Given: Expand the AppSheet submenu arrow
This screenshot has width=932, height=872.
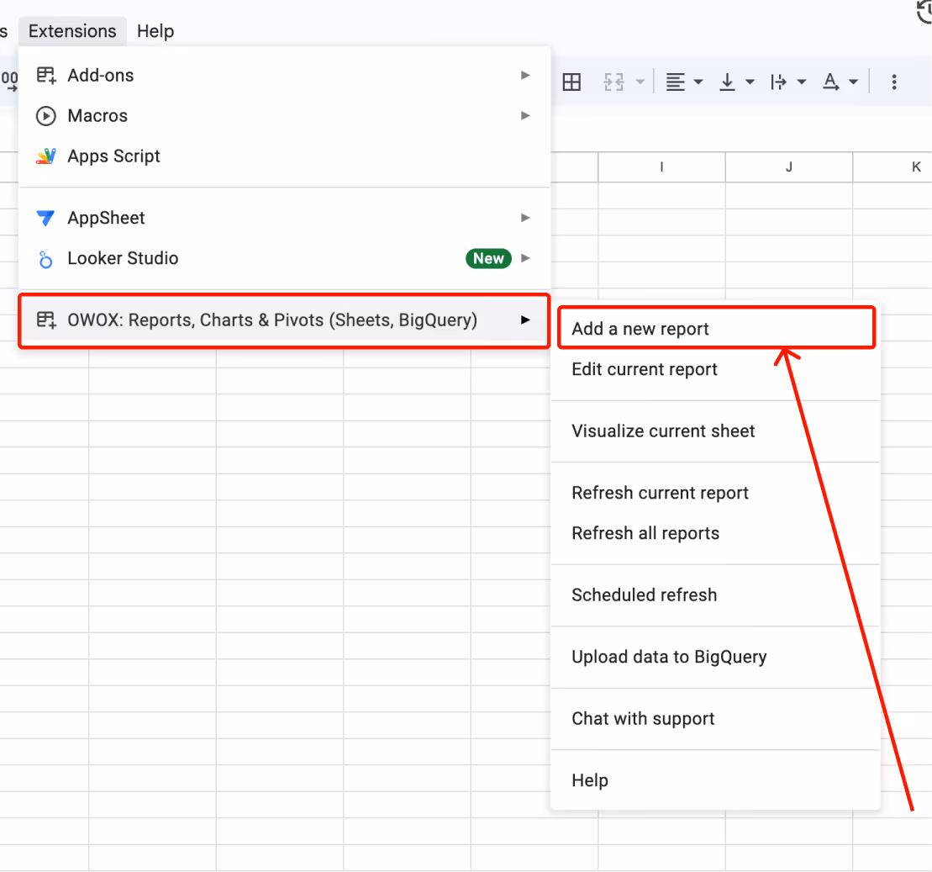Looking at the screenshot, I should (525, 219).
